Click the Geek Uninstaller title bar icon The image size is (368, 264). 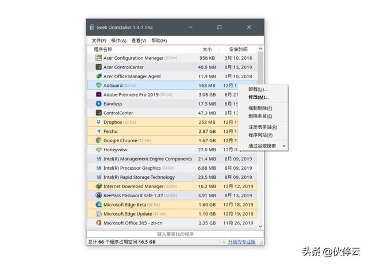click(92, 27)
